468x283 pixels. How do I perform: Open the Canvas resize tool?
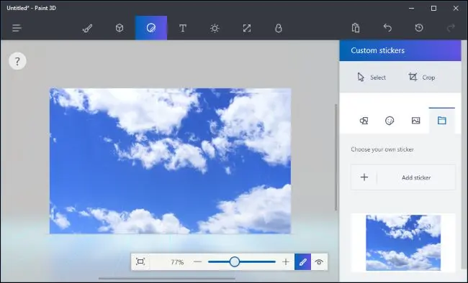pyautogui.click(x=246, y=28)
